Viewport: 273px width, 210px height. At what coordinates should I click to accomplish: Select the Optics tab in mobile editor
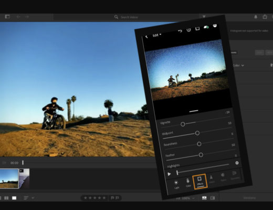click(223, 177)
